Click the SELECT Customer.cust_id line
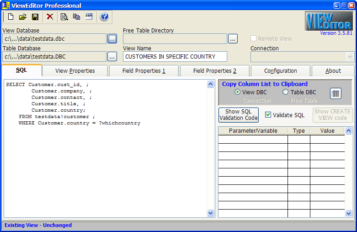The width and height of the screenshot is (357, 232). (x=47, y=85)
